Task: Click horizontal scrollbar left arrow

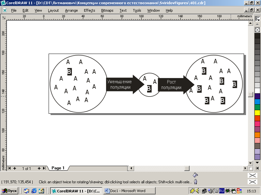Action: click(131, 168)
